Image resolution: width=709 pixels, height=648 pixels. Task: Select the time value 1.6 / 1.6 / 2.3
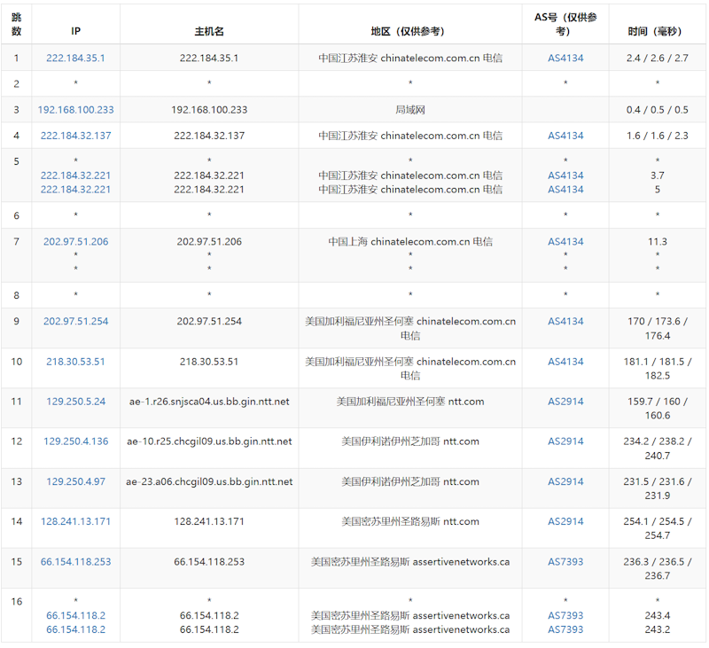658,136
